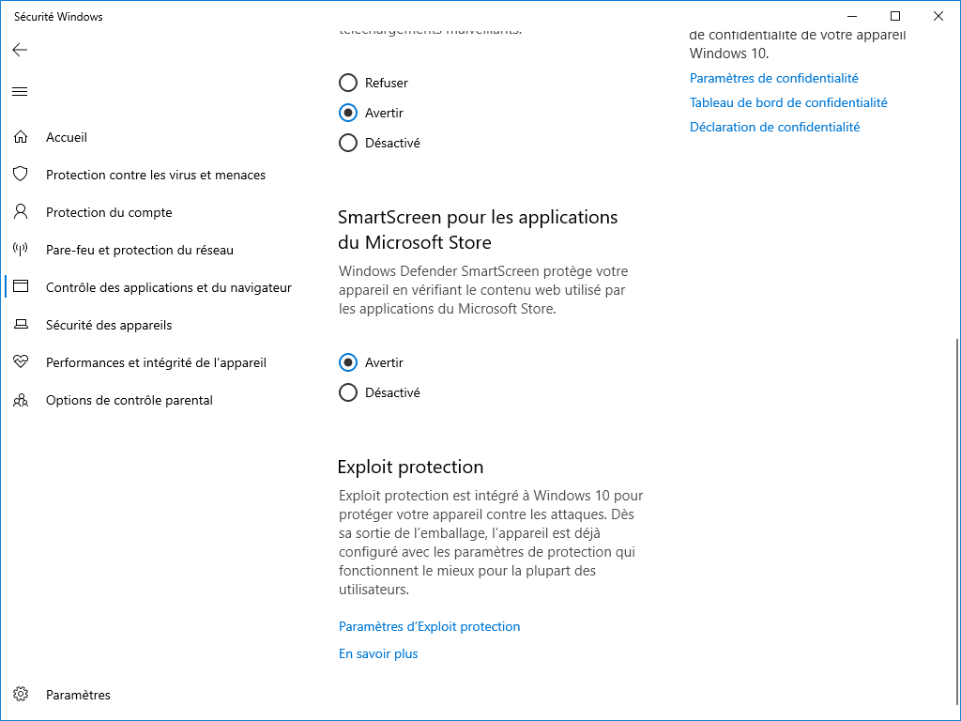Open Paramètres d'Exploit protection link

point(429,626)
